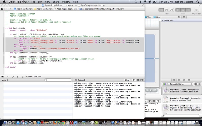Click the Robert Metcalfe user menu
This screenshot has height=126, width=202.
point(184,2)
